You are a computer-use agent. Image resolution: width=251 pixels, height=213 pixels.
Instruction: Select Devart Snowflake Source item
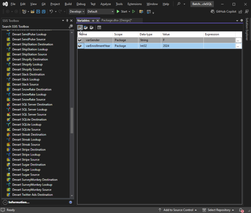(29, 99)
